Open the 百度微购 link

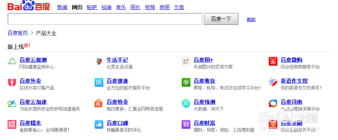coord(292,60)
